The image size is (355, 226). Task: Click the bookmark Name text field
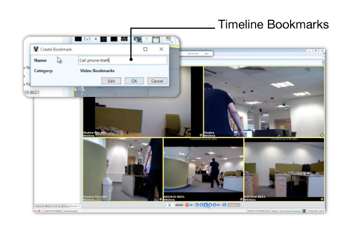pos(122,60)
